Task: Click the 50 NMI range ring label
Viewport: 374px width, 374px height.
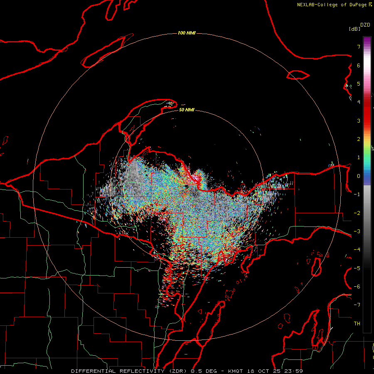Action: click(187, 110)
